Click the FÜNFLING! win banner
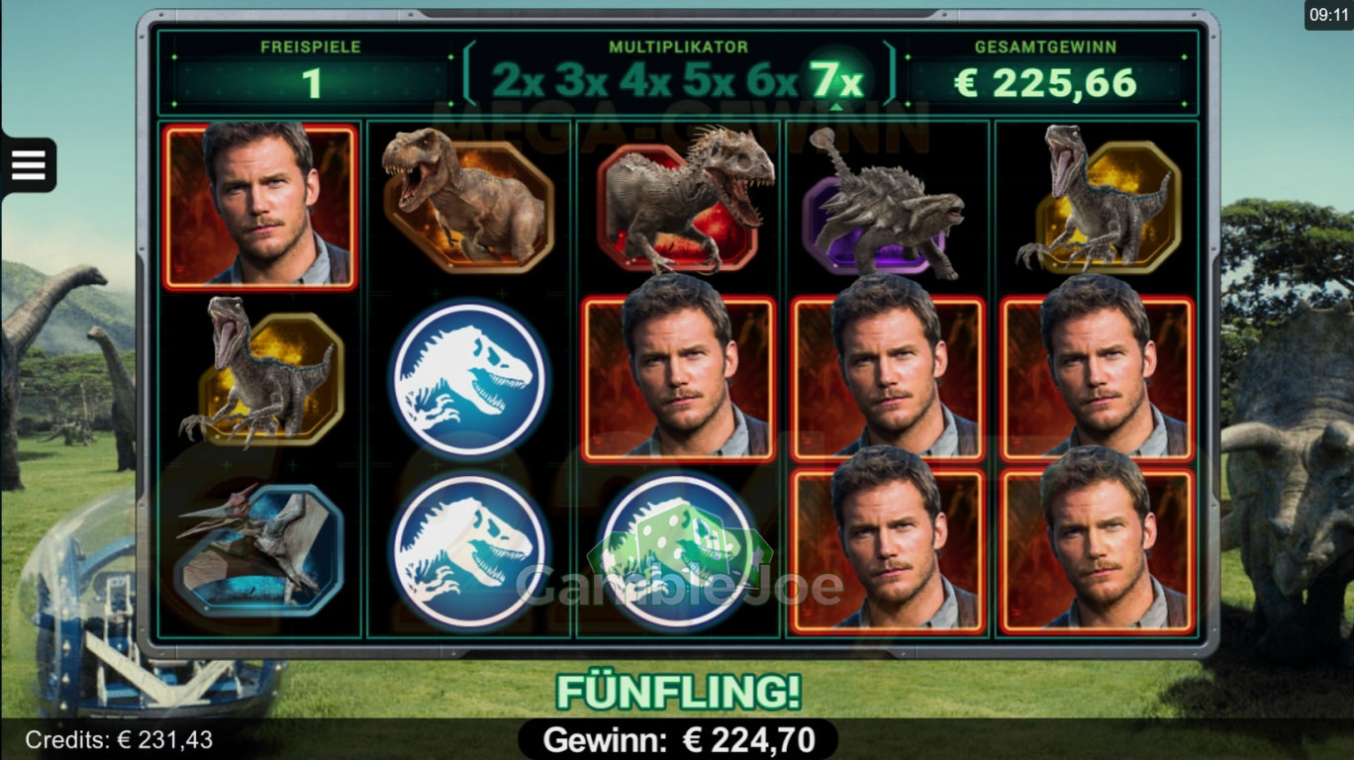The height and width of the screenshot is (760, 1354). tap(678, 692)
